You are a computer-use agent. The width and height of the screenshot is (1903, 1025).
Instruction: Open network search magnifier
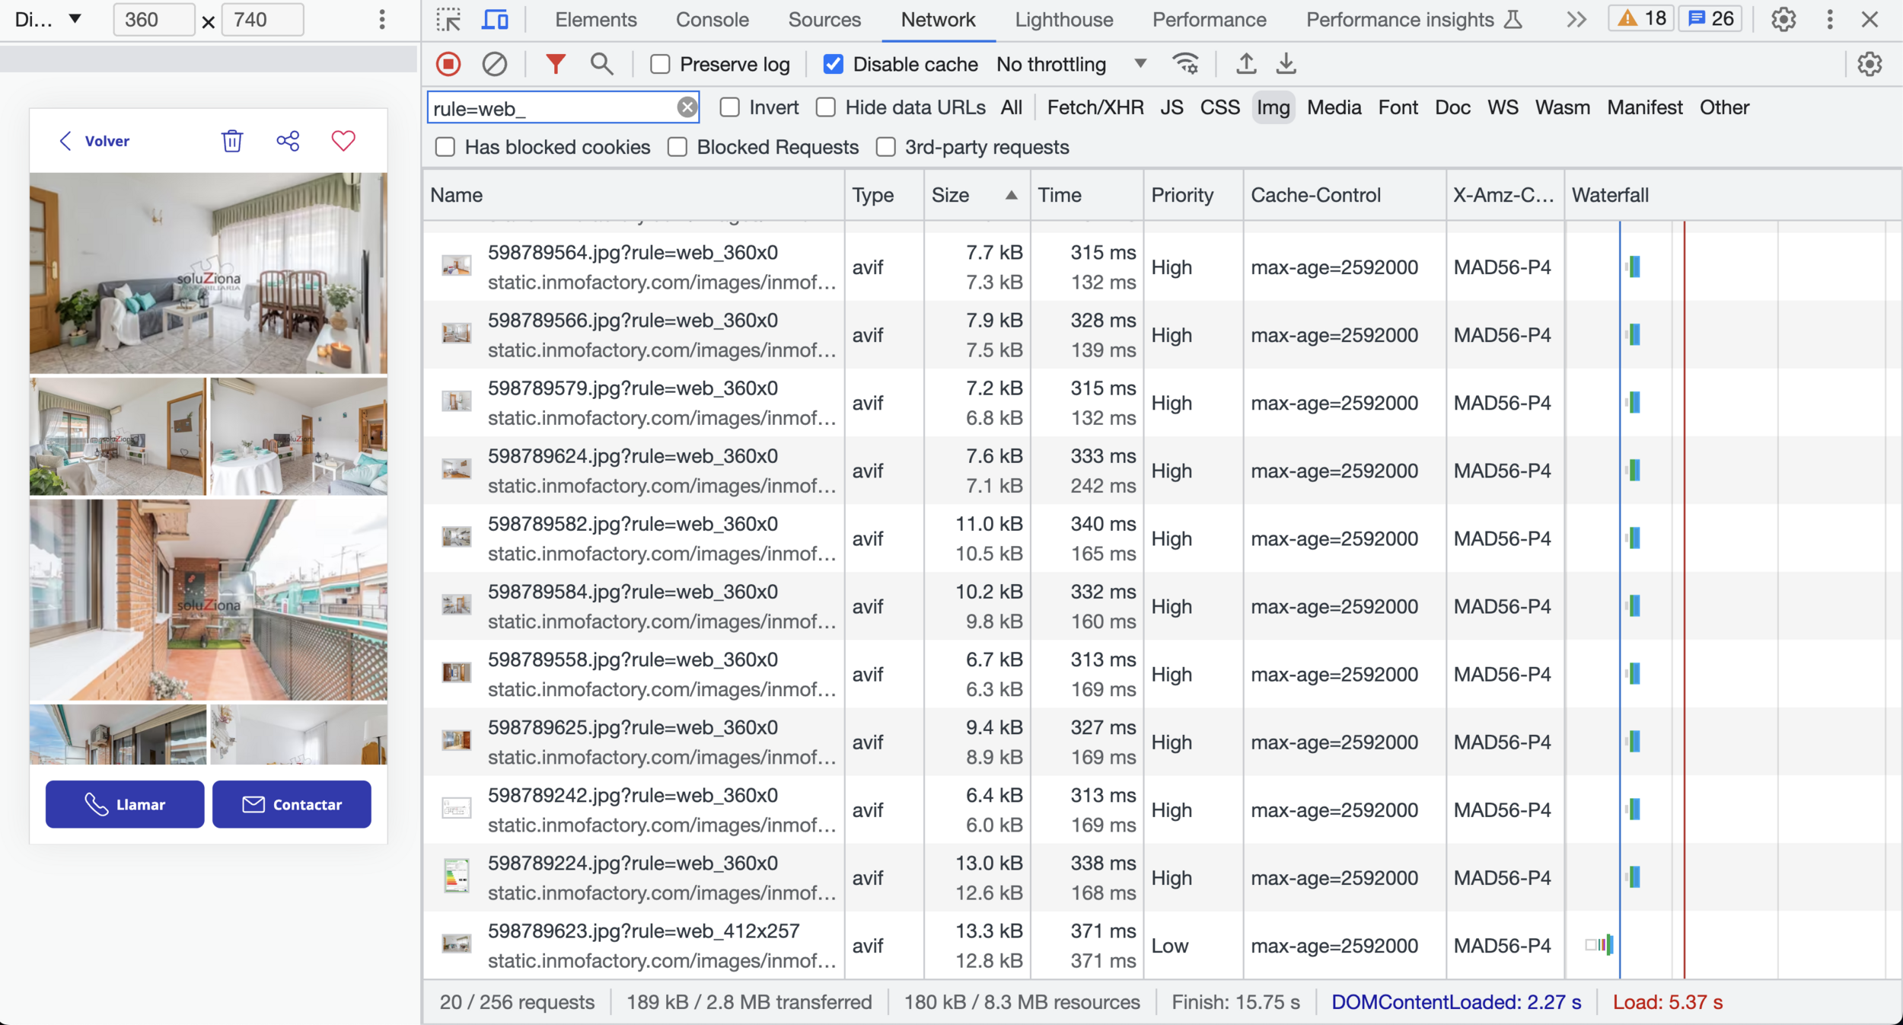point(601,64)
